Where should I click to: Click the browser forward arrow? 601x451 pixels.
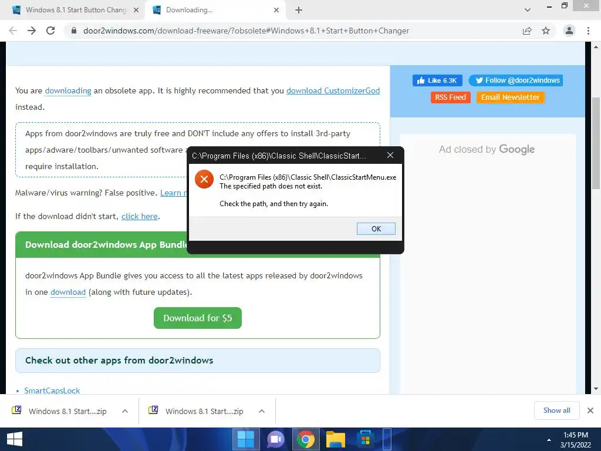[x=32, y=31]
